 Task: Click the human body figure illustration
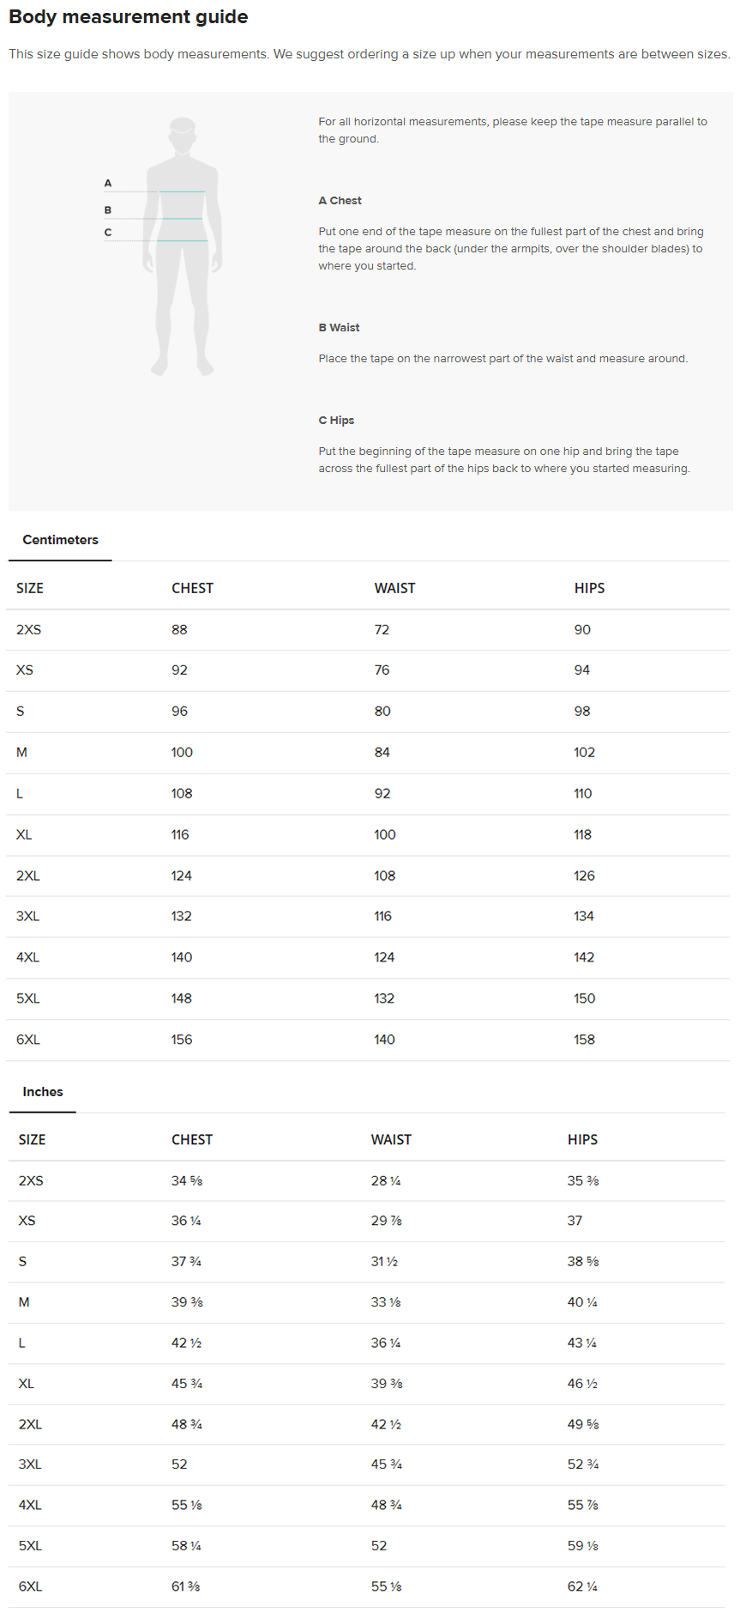coord(183,247)
